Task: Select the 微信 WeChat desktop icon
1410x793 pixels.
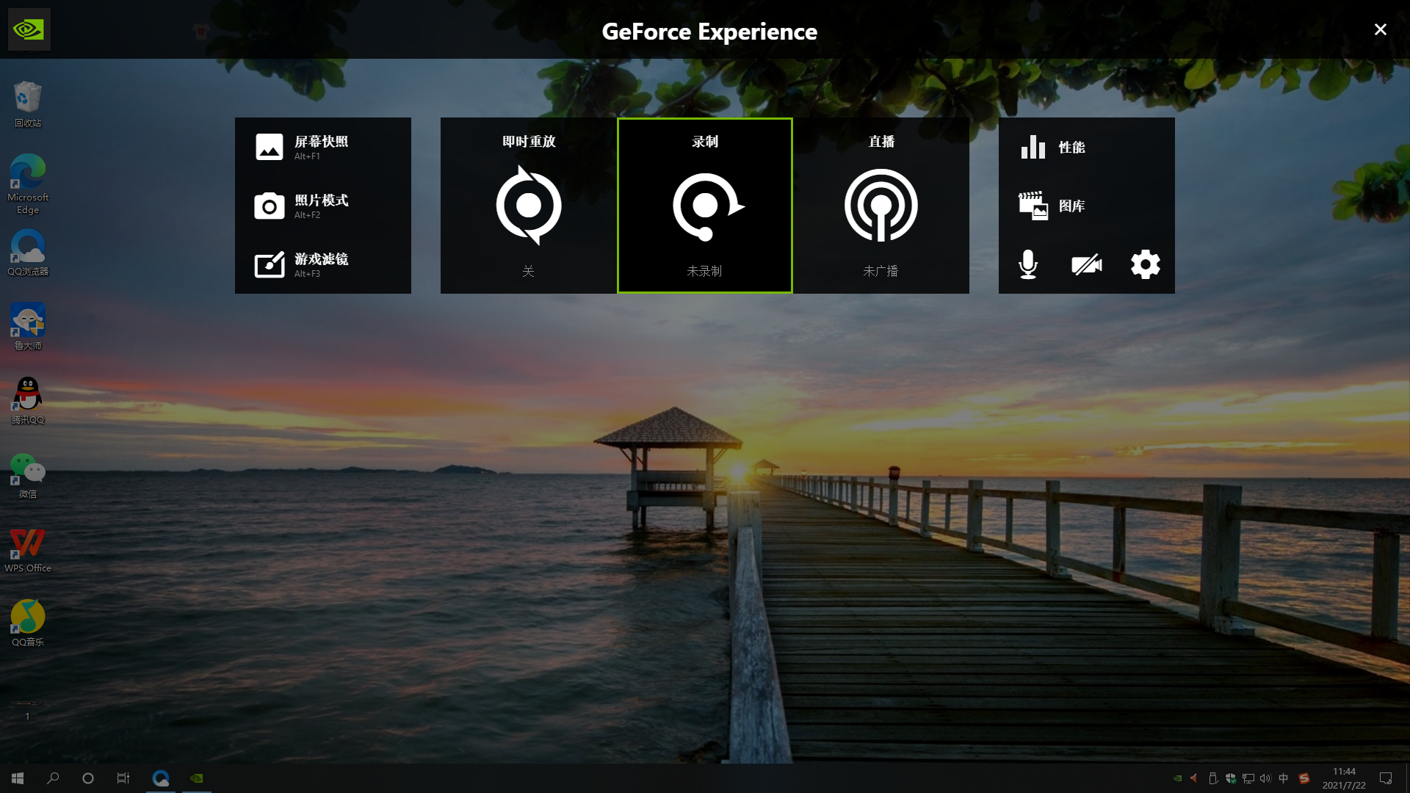Action: point(28,475)
